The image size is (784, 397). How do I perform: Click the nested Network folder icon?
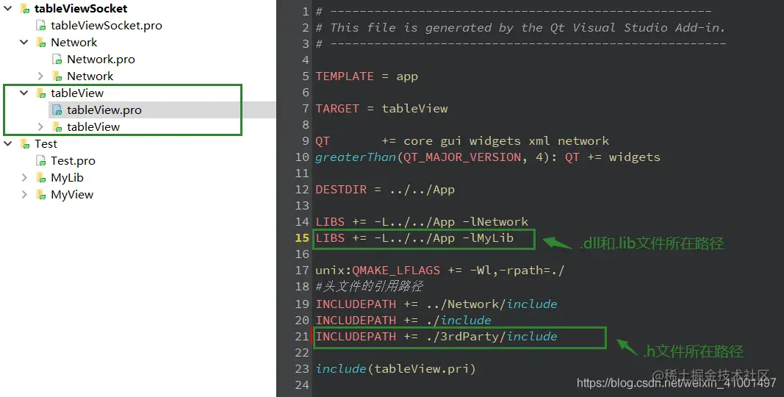57,76
